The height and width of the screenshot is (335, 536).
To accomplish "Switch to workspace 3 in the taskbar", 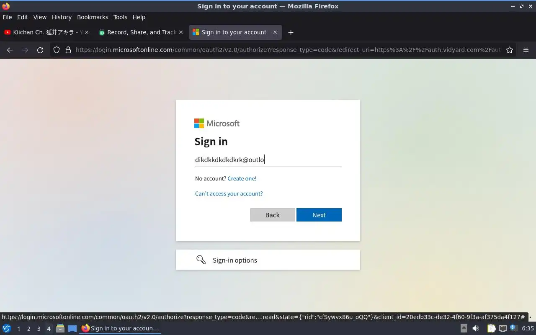I will click(39, 329).
